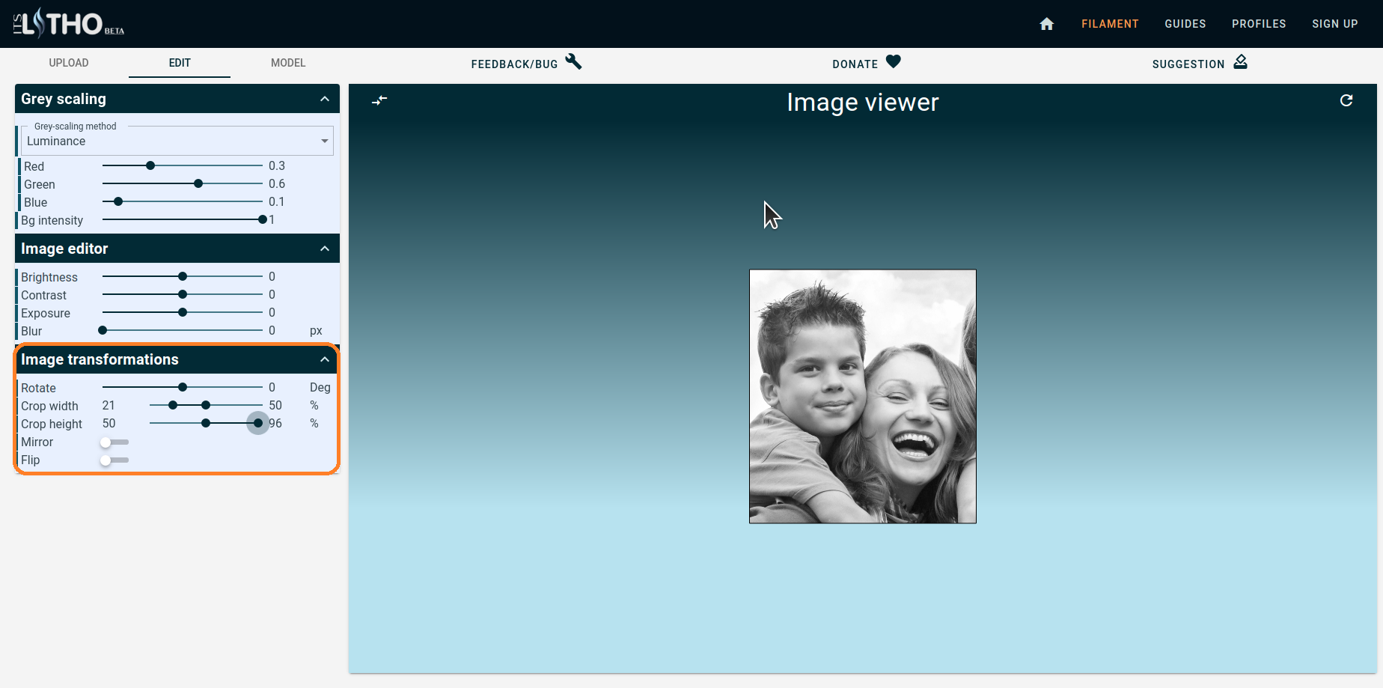Click the Suggestion button

tap(1200, 64)
